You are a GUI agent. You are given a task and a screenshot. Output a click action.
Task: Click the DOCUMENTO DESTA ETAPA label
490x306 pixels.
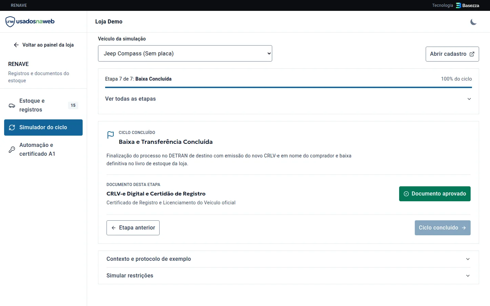133,185
